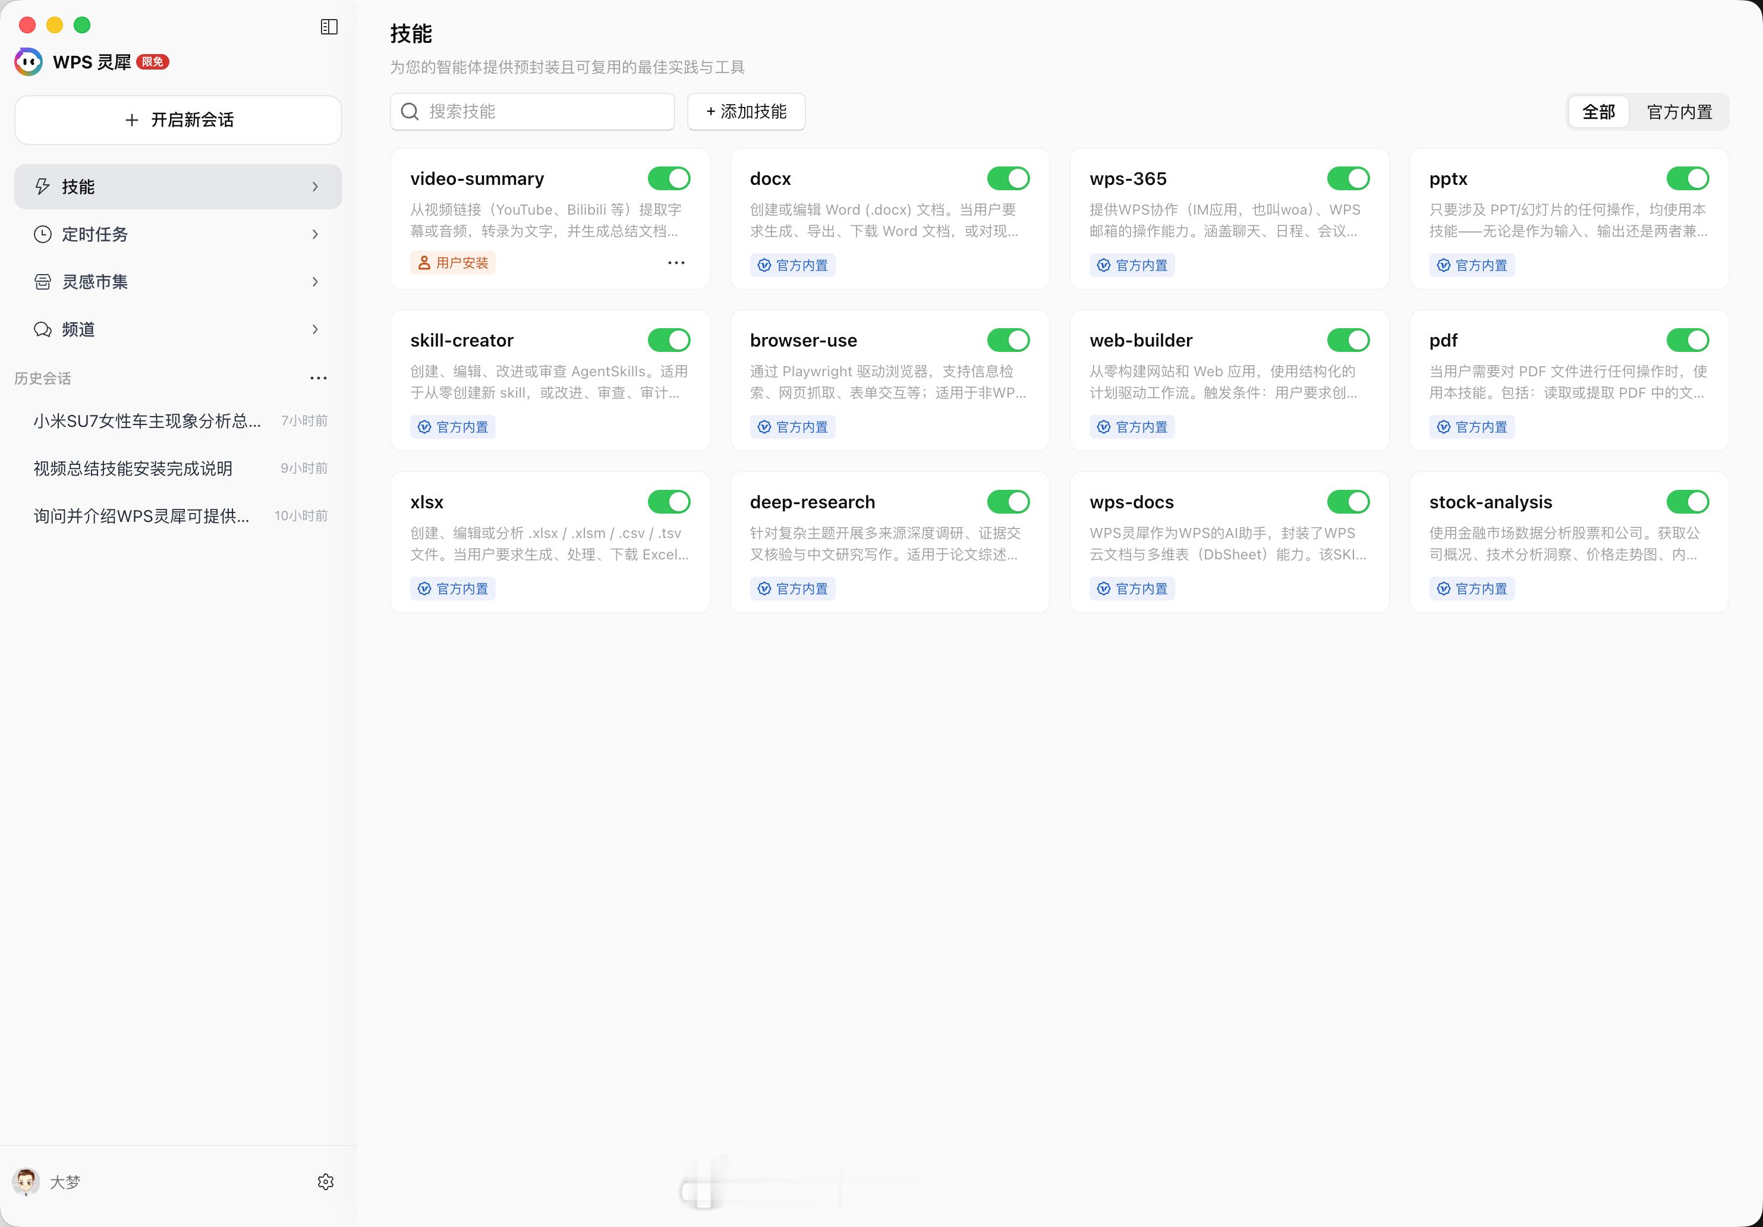This screenshot has height=1227, width=1763.
Task: Focus the 搜索技能 search field
Action: tap(545, 112)
